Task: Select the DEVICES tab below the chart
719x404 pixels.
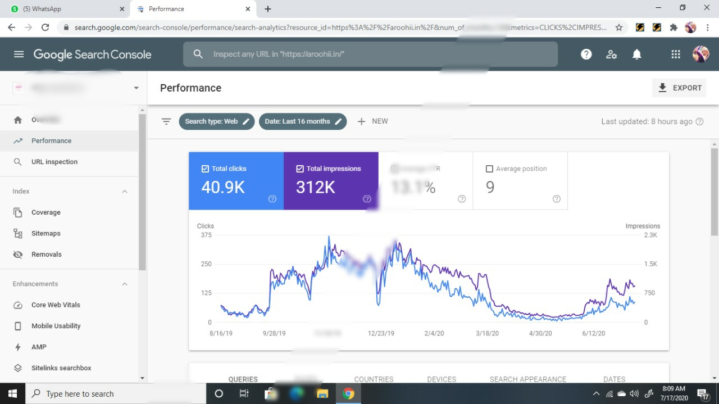Action: (441, 379)
